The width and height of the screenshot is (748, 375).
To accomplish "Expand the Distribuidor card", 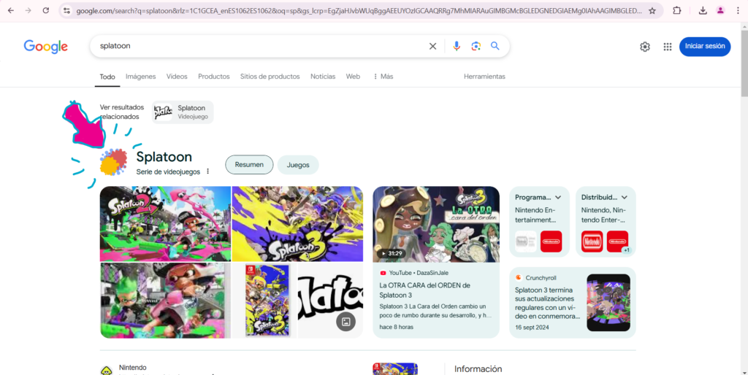I will tap(625, 197).
